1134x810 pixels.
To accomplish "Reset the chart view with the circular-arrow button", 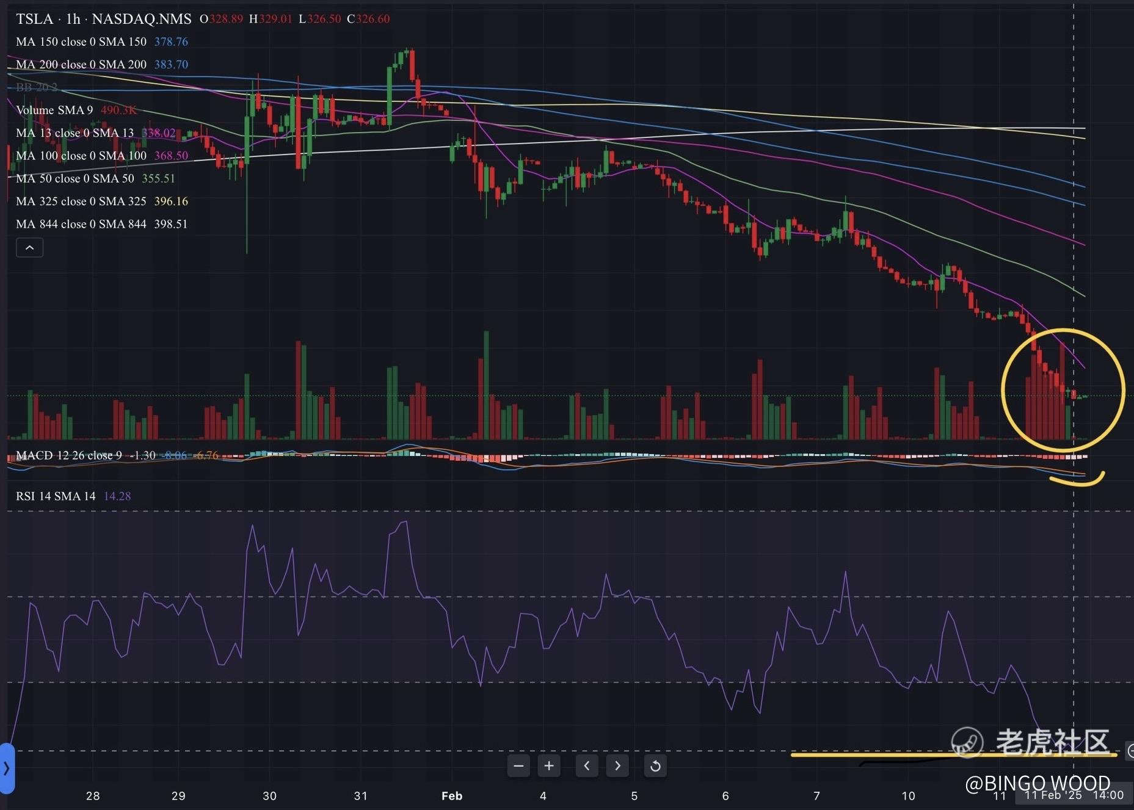I will coord(655,765).
